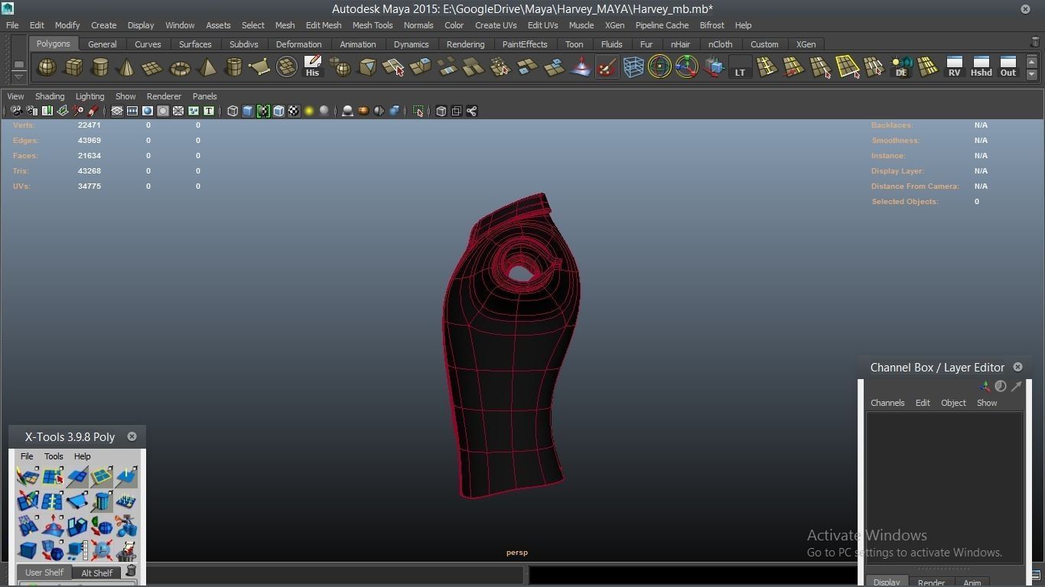
Task: Click first tool icon in X-Tools panel
Action: click(x=28, y=476)
